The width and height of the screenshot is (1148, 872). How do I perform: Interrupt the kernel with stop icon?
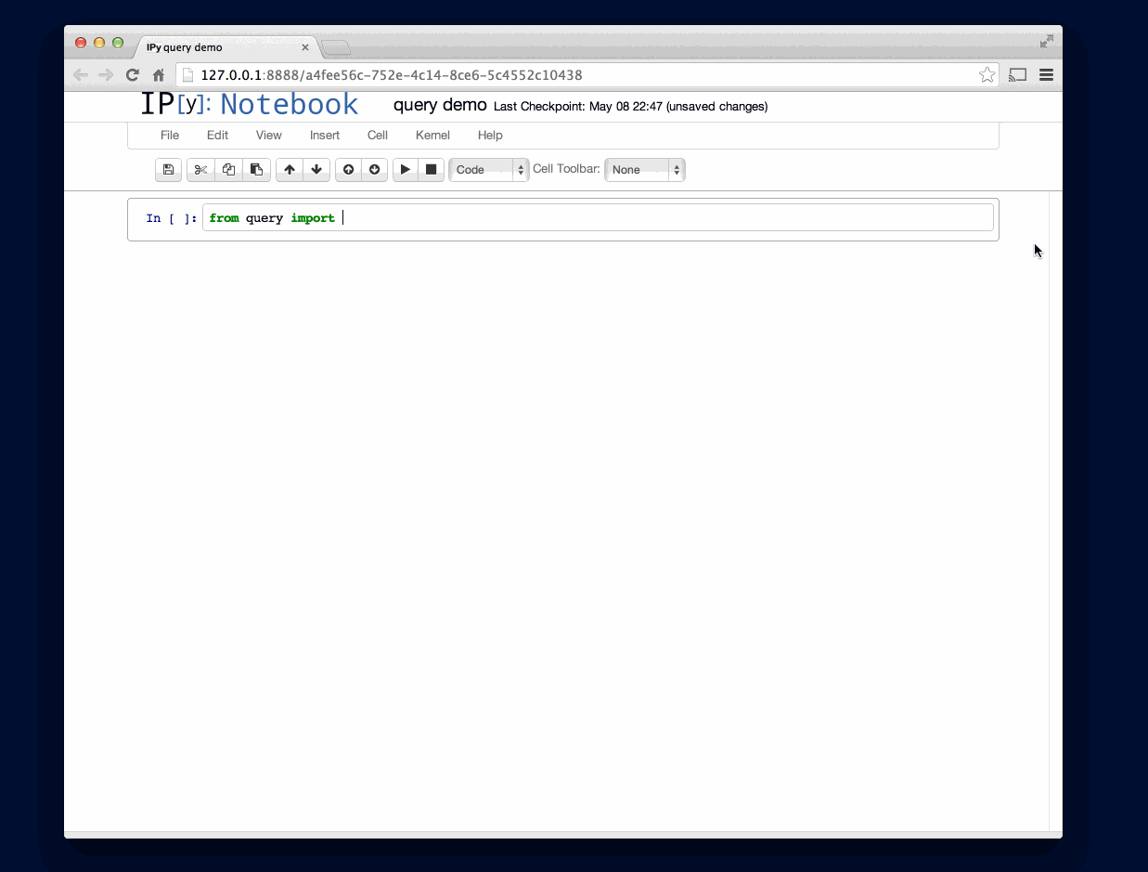(x=431, y=169)
